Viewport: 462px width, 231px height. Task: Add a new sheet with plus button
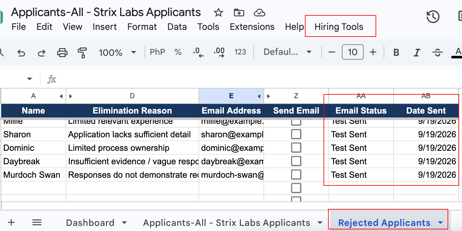click(x=11, y=222)
